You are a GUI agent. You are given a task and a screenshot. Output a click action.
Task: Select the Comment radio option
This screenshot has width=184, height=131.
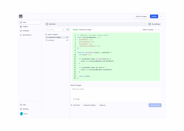[x=71, y=105]
